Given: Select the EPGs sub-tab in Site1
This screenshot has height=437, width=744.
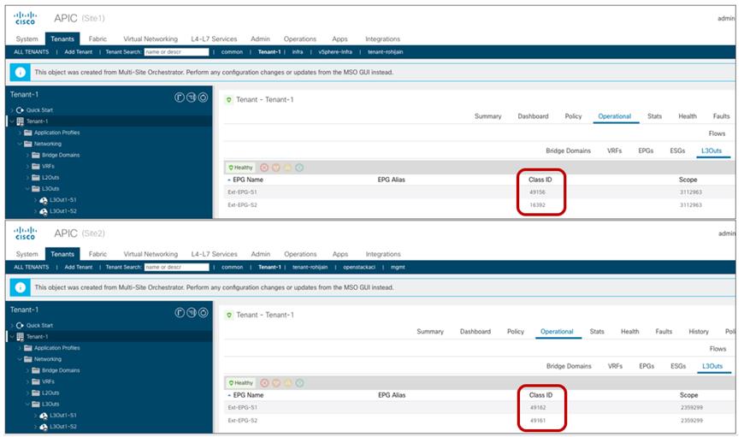Looking at the screenshot, I should click(646, 151).
